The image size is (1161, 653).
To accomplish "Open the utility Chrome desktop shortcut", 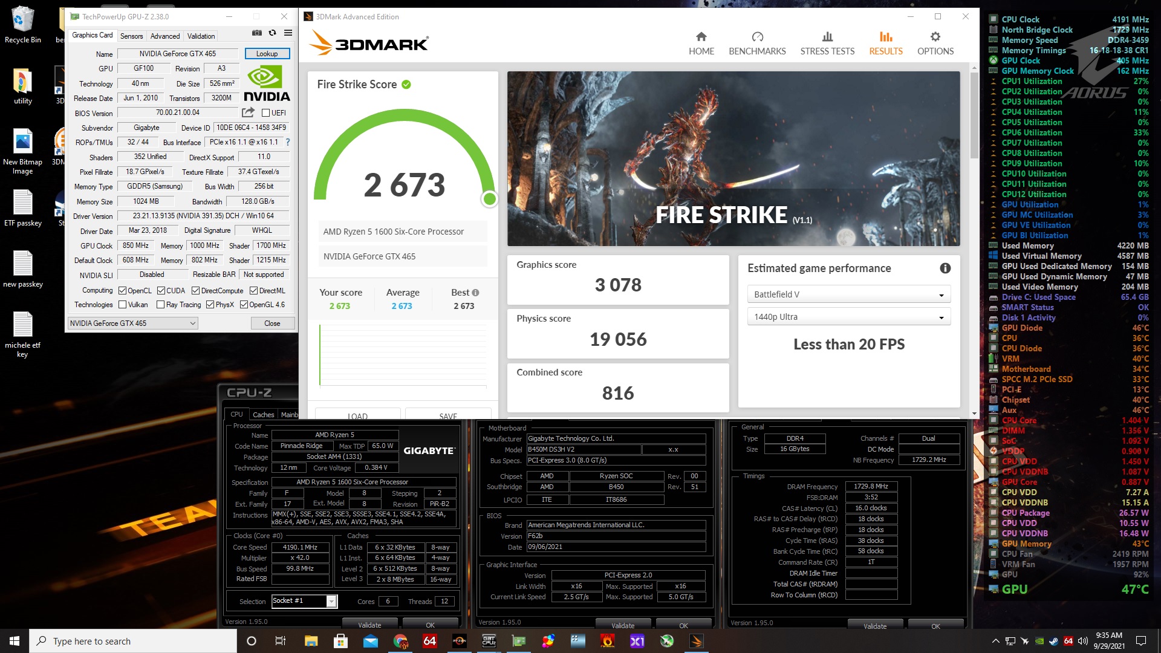I will click(x=23, y=86).
